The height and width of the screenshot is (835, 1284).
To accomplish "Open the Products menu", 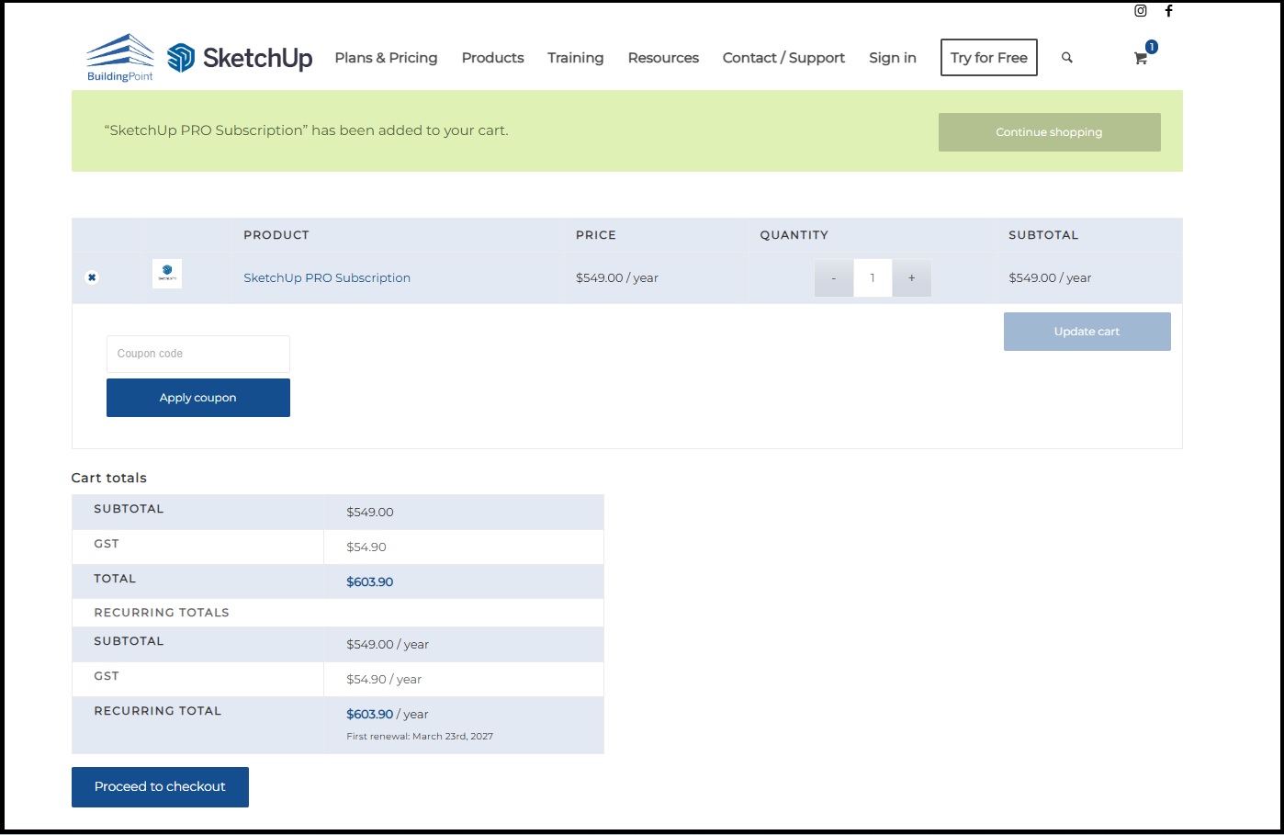I will [492, 58].
